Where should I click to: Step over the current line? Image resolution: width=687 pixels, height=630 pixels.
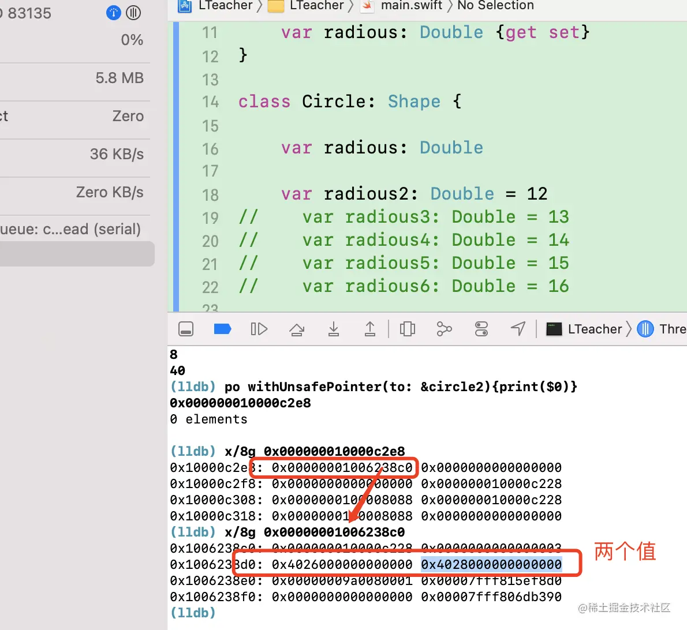click(x=297, y=329)
